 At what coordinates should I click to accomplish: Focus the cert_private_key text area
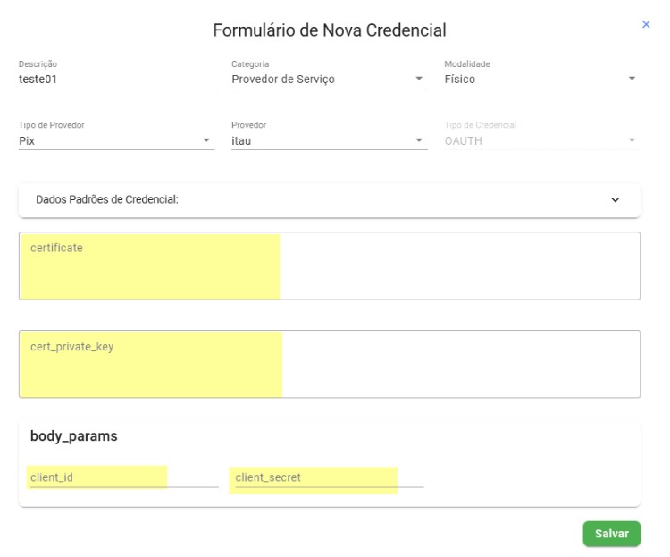tap(329, 364)
